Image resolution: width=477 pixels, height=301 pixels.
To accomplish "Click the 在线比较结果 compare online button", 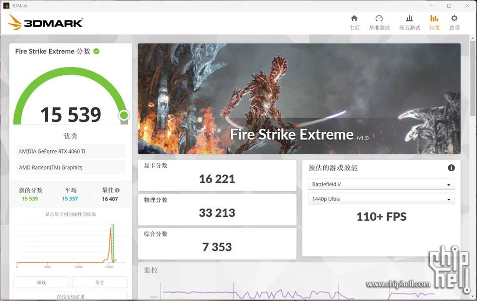I will [70, 296].
